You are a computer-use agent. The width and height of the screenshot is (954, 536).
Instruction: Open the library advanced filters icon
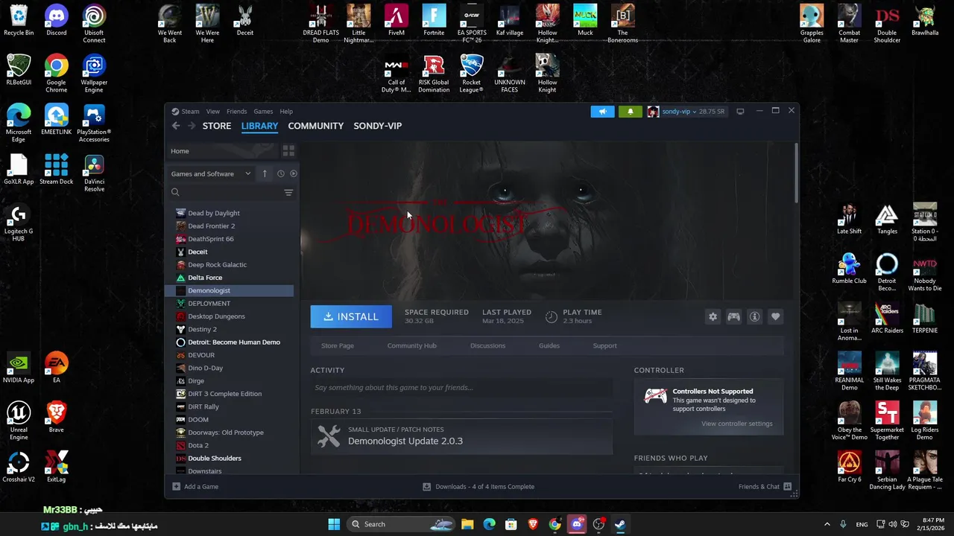coord(288,193)
